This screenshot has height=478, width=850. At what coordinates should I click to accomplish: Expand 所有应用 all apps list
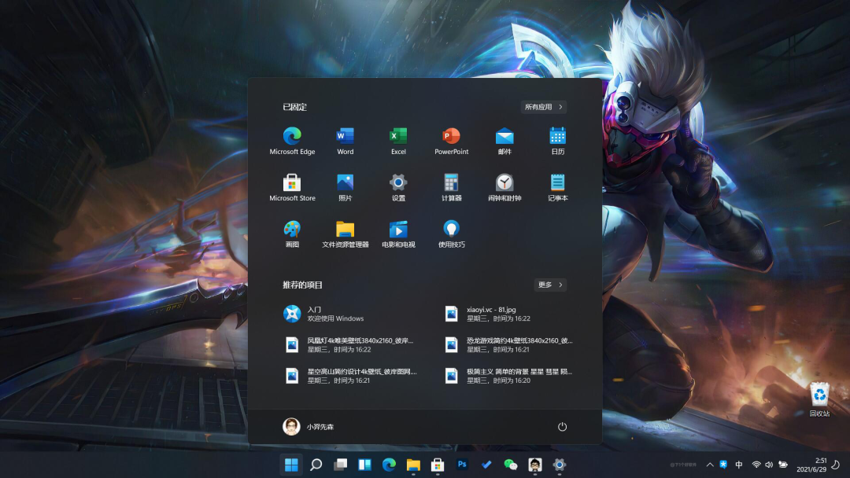click(x=544, y=107)
